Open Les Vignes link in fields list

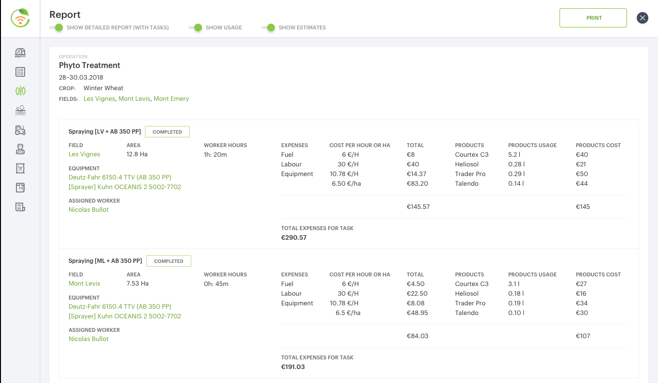click(99, 98)
